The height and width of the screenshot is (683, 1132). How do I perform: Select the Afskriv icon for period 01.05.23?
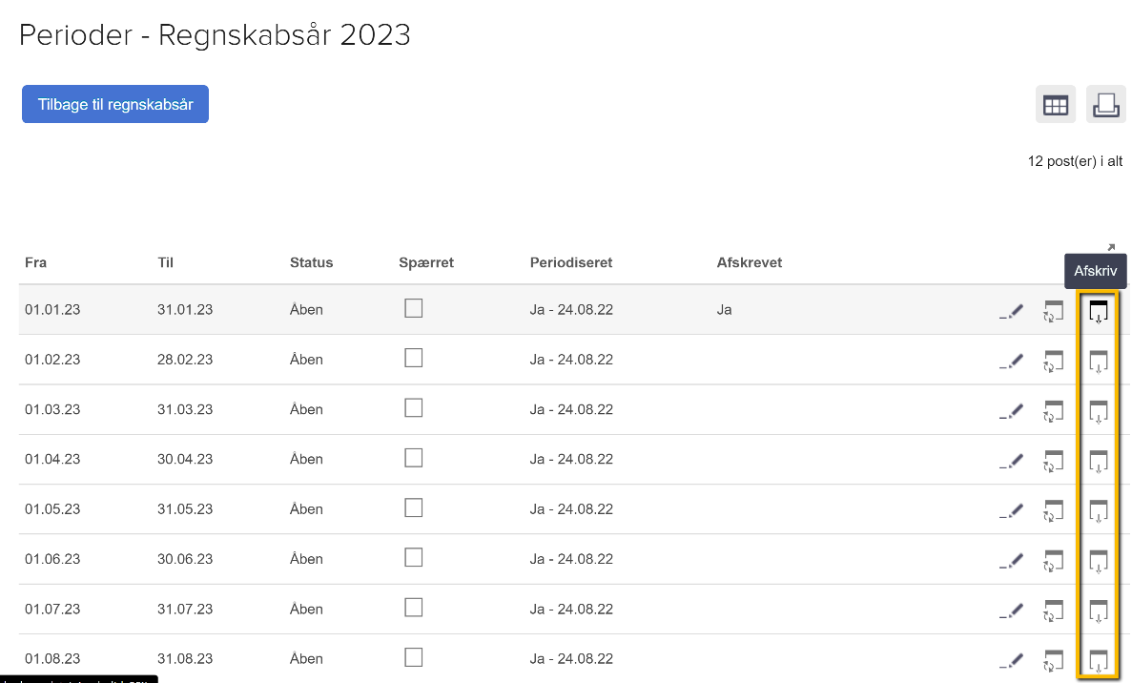pyautogui.click(x=1099, y=510)
